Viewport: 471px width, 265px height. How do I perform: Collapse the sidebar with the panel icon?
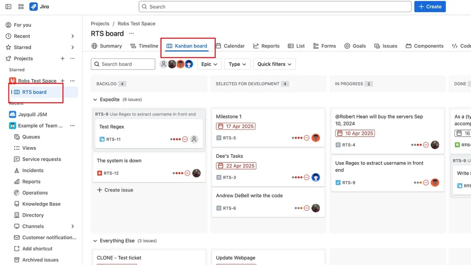8,7
